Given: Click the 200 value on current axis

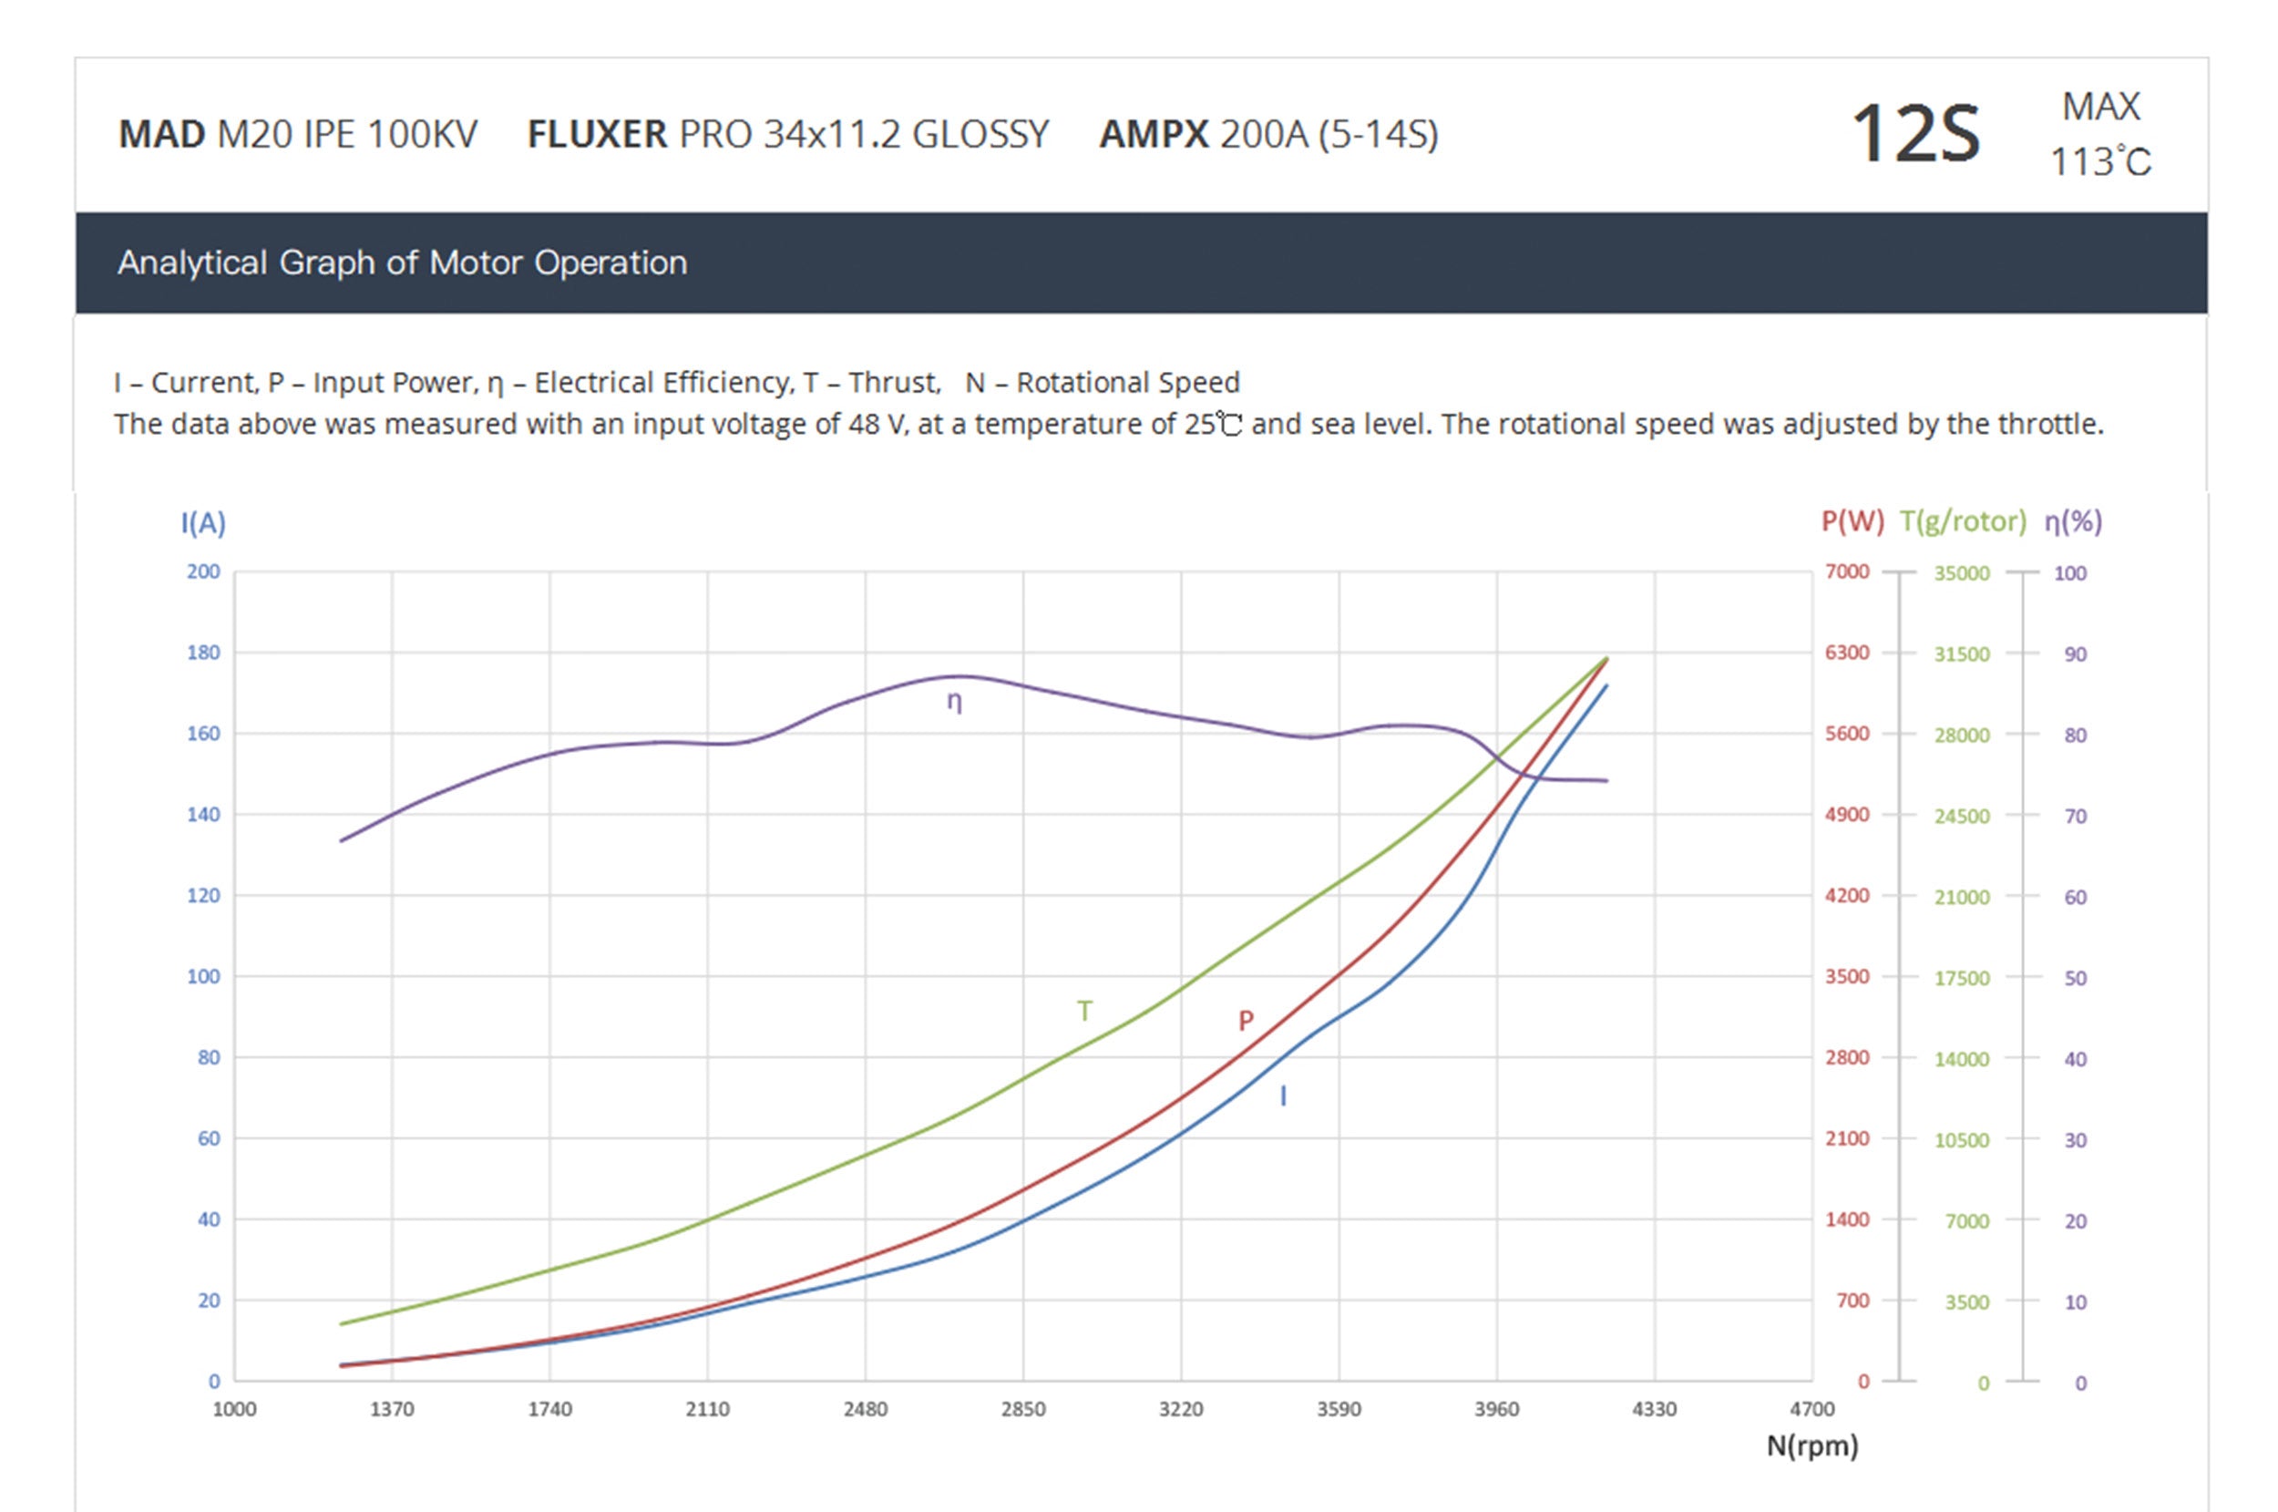Looking at the screenshot, I should [x=203, y=571].
